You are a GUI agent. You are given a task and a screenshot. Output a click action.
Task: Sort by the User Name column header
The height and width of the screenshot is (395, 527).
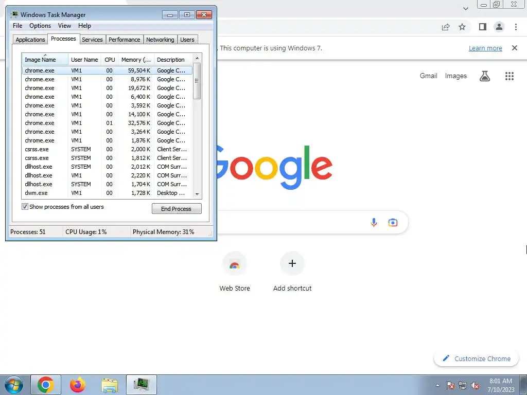click(x=85, y=60)
